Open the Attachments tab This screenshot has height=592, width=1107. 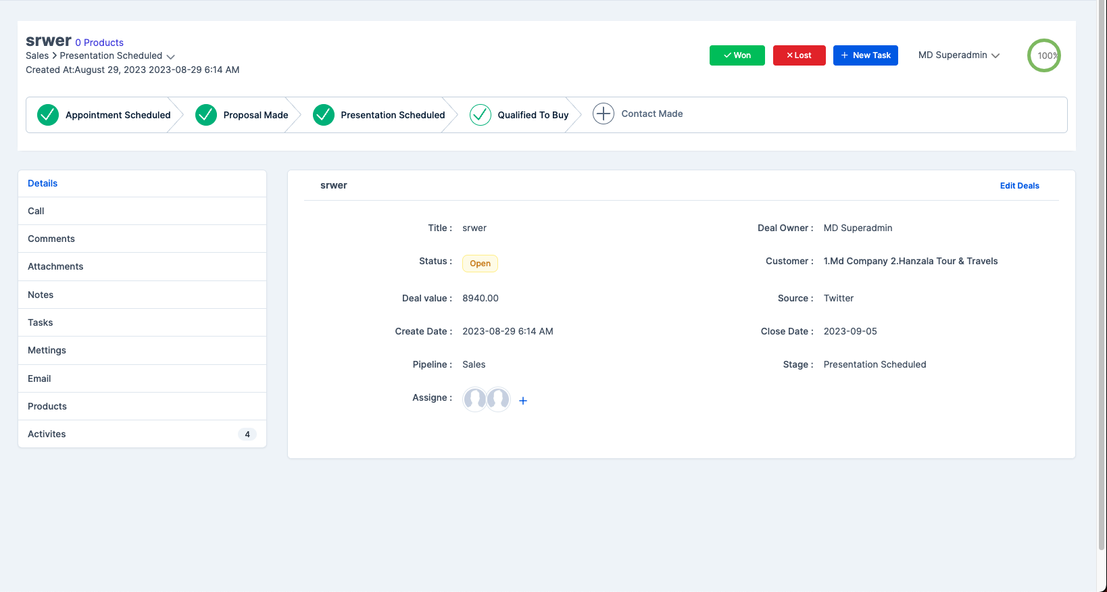pos(143,267)
